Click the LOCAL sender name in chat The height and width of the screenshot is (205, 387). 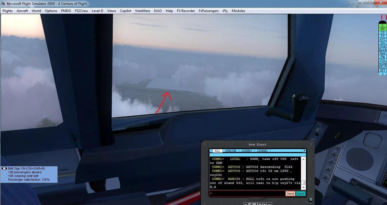pos(235,159)
